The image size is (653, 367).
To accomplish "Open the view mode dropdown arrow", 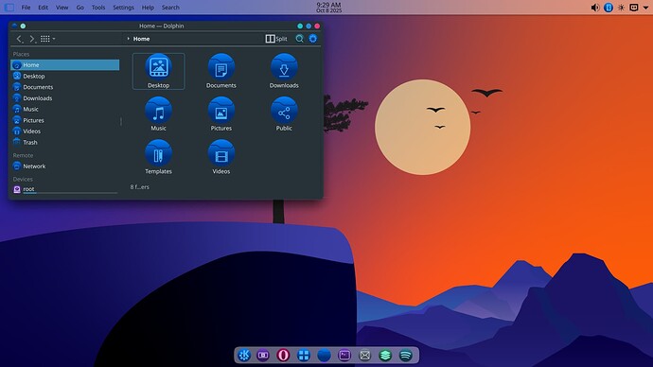I will pyautogui.click(x=54, y=39).
